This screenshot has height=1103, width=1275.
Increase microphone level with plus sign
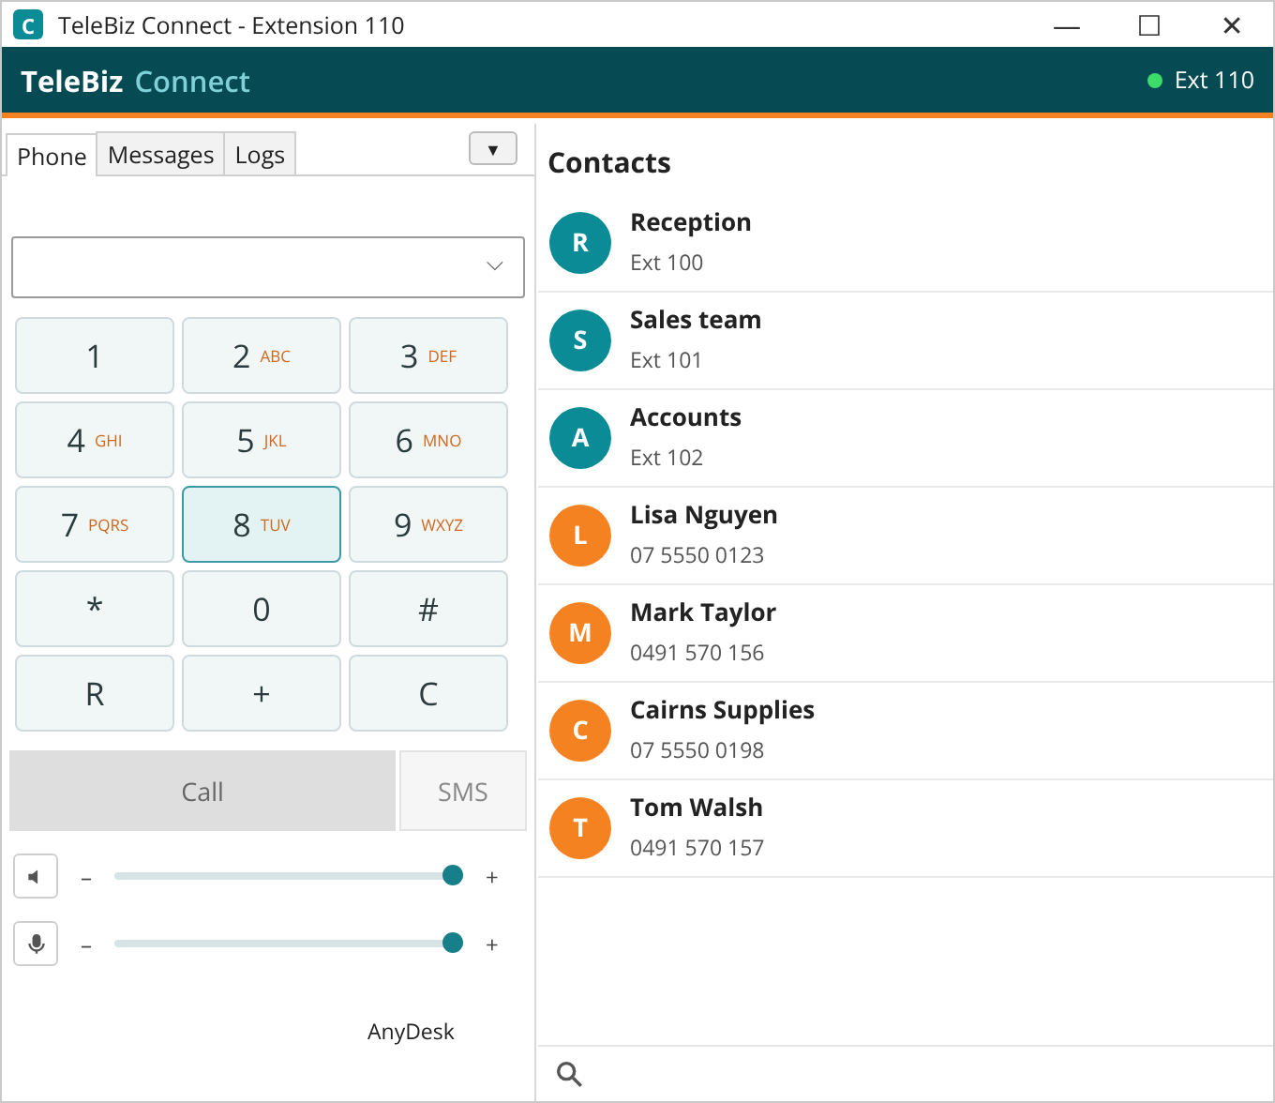pos(491,945)
